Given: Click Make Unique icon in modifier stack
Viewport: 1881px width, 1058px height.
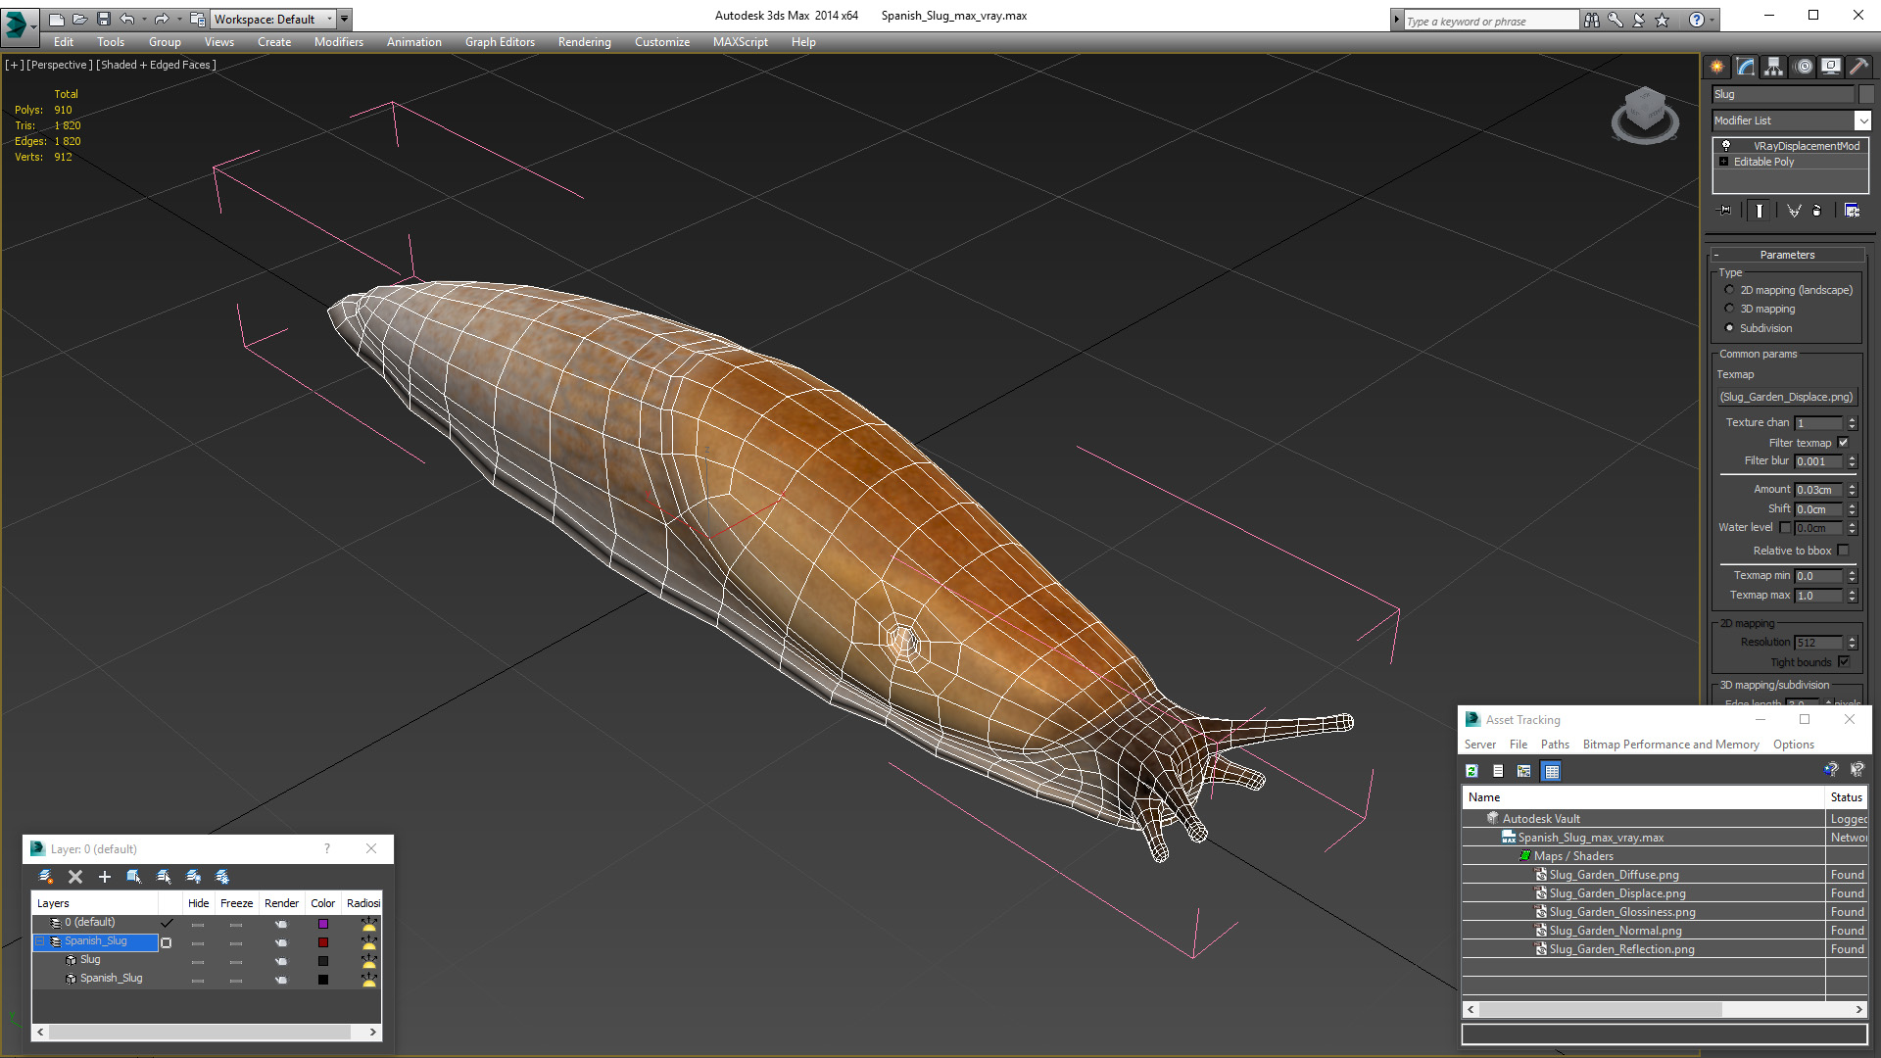Looking at the screenshot, I should coord(1794,210).
